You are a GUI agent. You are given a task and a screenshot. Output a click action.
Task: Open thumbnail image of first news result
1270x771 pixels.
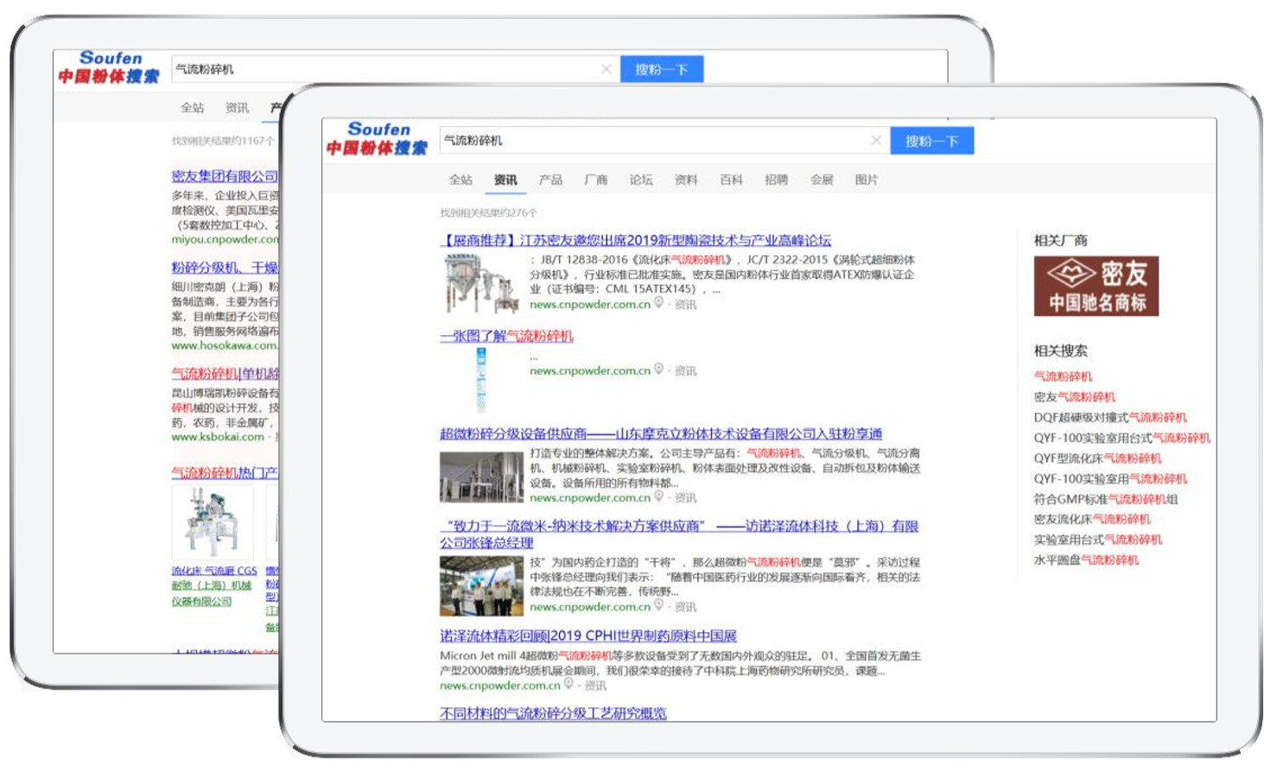[x=481, y=284]
